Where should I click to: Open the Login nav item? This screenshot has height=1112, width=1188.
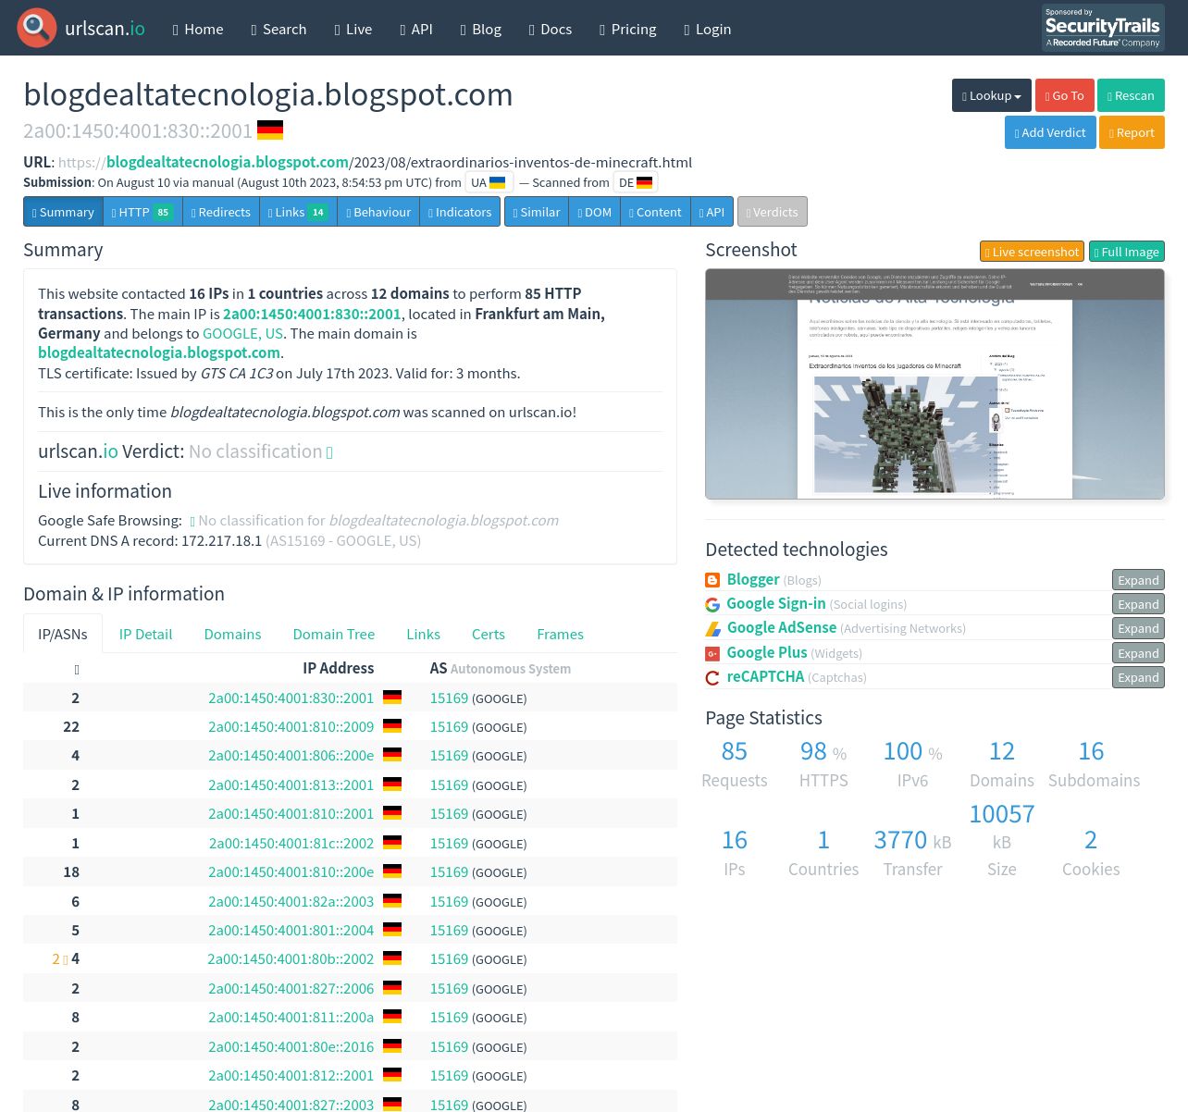pyautogui.click(x=708, y=29)
